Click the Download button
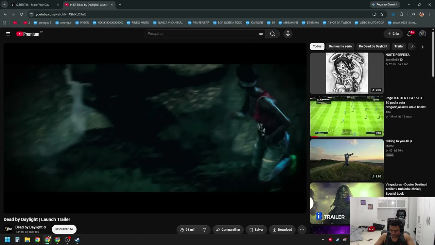The height and width of the screenshot is (245, 435). click(x=282, y=230)
